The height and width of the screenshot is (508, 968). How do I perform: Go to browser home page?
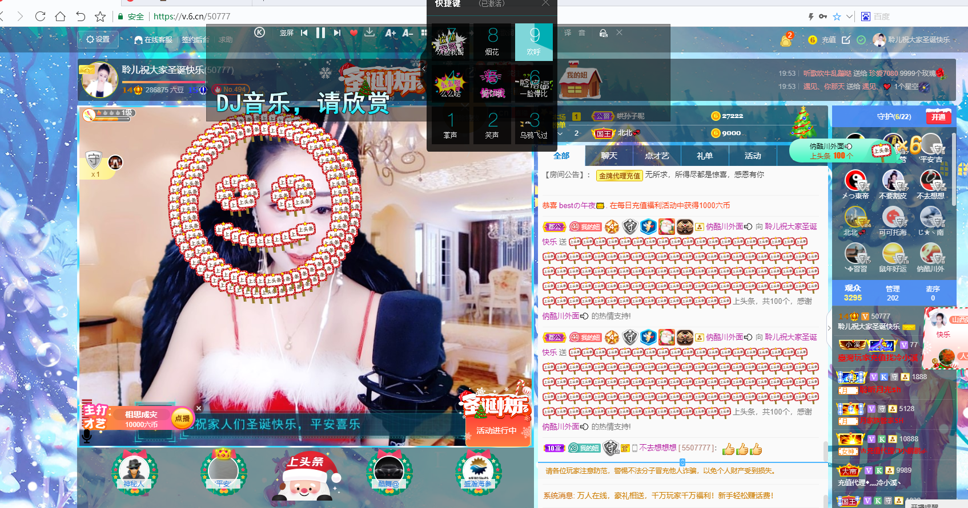(60, 17)
